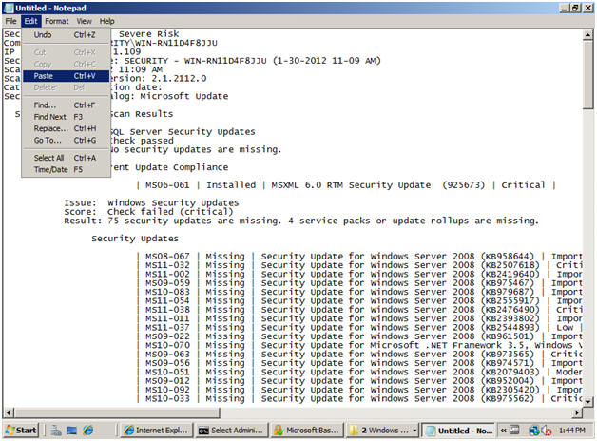Click text 'MS09-059'
The height and width of the screenshot is (441, 597).
(167, 283)
